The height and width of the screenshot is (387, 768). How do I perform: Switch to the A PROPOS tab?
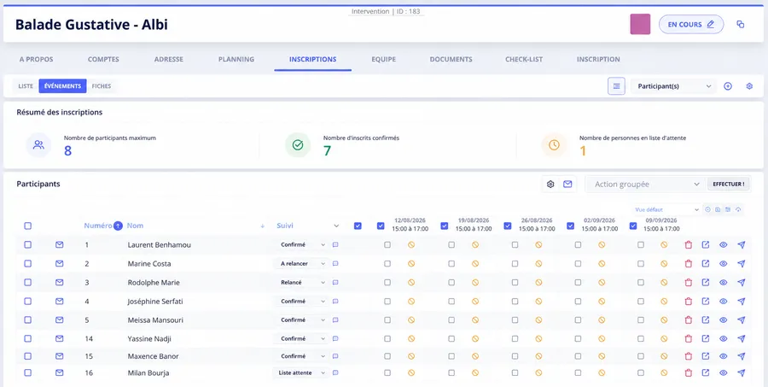36,59
